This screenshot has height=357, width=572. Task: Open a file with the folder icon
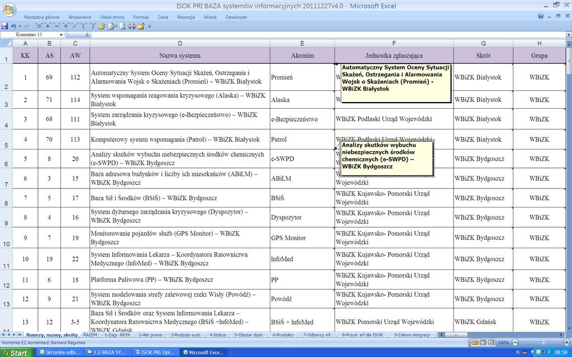click(x=102, y=26)
